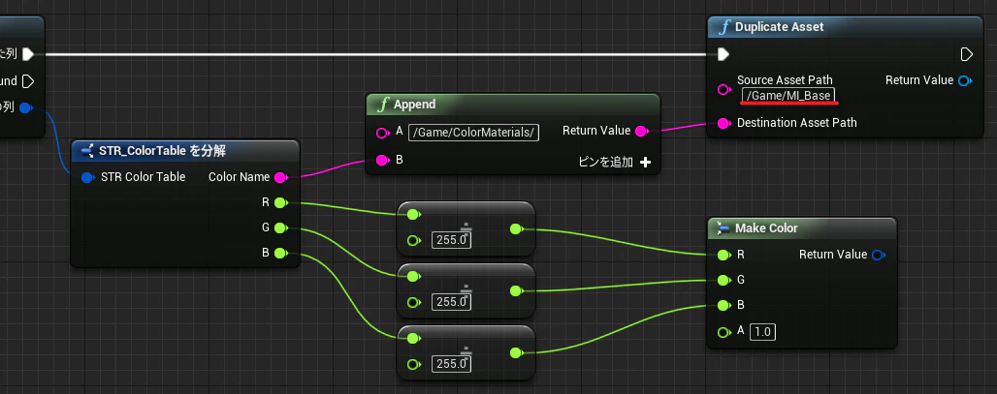Click Duplicate Asset Return Value pin

coord(965,80)
